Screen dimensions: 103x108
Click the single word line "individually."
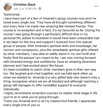[x=12, y=89]
